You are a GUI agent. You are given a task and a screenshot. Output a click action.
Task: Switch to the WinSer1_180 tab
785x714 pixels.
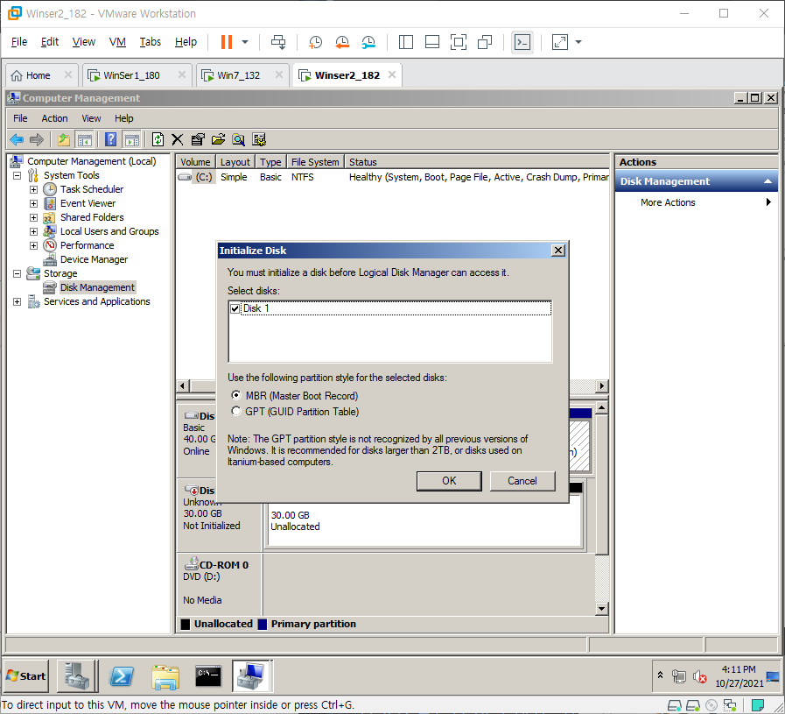[131, 75]
